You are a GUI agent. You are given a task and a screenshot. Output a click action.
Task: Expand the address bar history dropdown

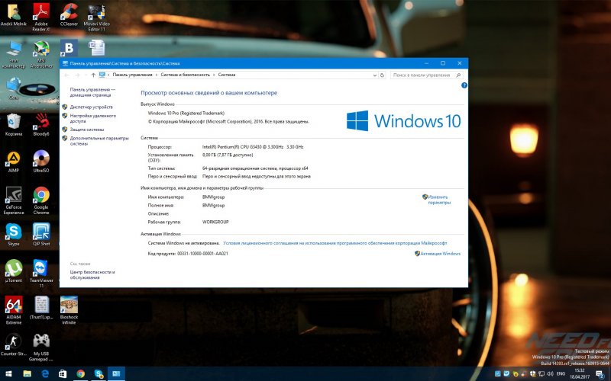click(373, 75)
